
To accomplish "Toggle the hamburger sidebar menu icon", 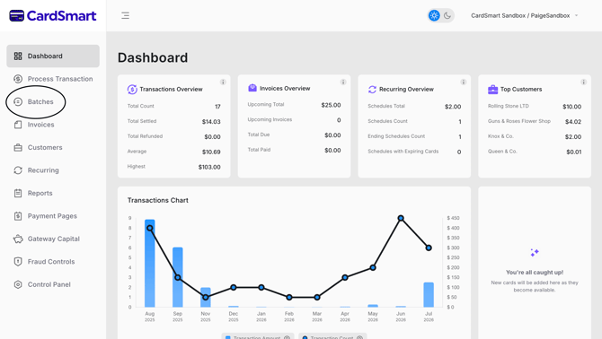I will tap(125, 16).
